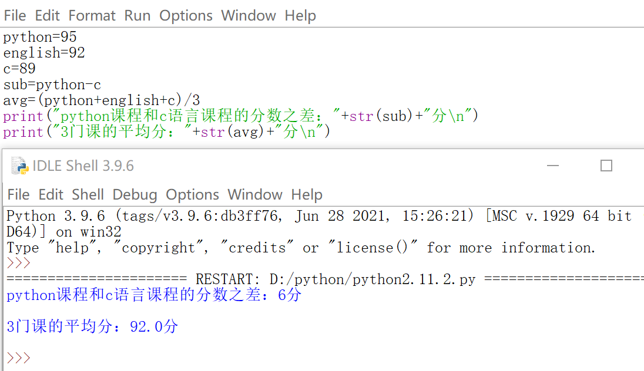Image resolution: width=644 pixels, height=371 pixels.
Task: Open the IDLE Shell Window menu
Action: pyautogui.click(x=255, y=194)
